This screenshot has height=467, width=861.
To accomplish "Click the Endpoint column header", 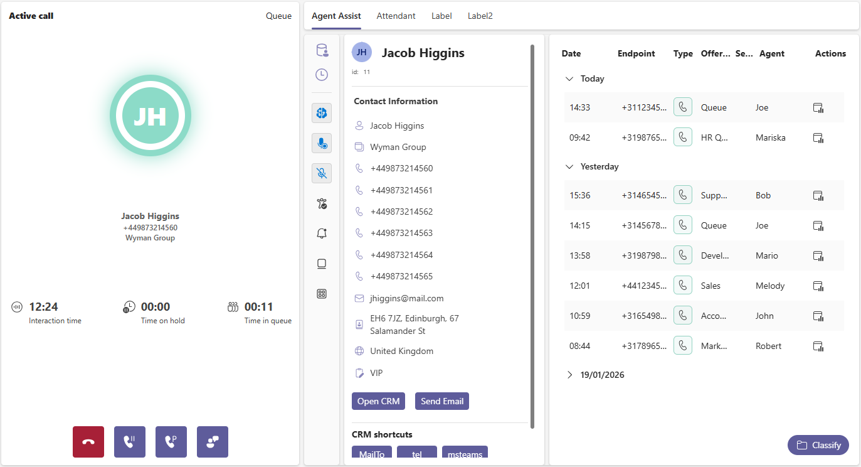I will click(637, 54).
